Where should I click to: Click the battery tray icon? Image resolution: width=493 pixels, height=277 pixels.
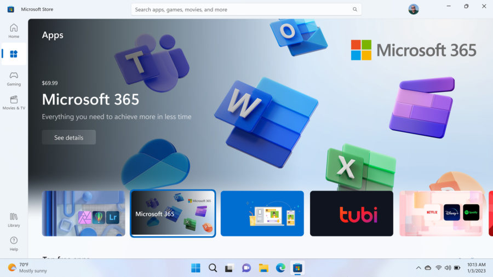pyautogui.click(x=457, y=268)
